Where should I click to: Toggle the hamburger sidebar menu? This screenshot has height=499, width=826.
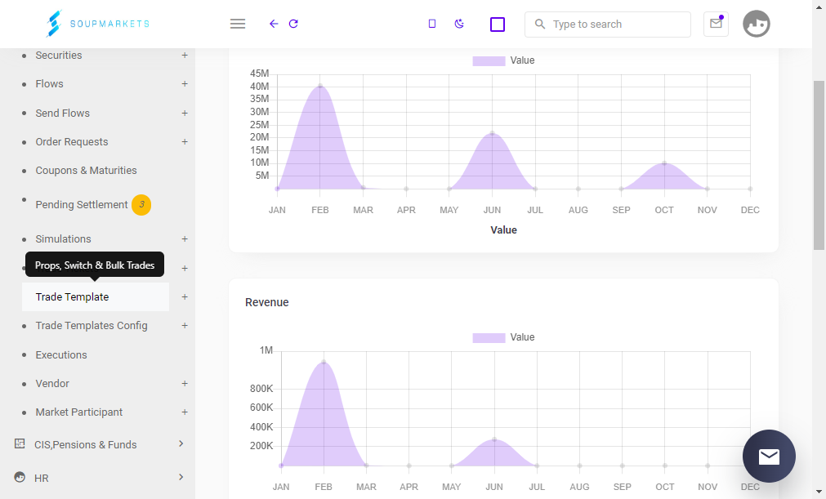pos(238,24)
